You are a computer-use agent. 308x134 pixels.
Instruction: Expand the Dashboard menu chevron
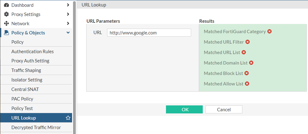[68, 5]
